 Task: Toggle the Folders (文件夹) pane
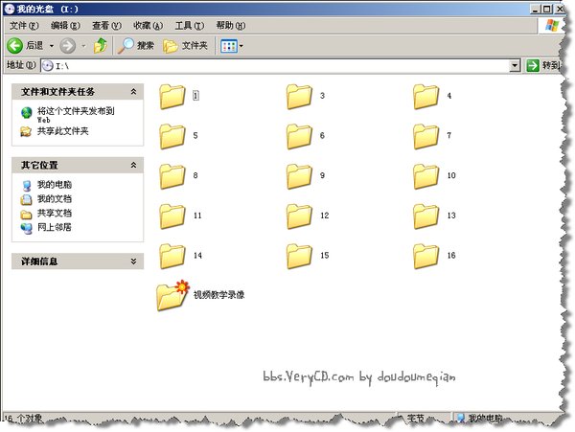click(x=186, y=45)
